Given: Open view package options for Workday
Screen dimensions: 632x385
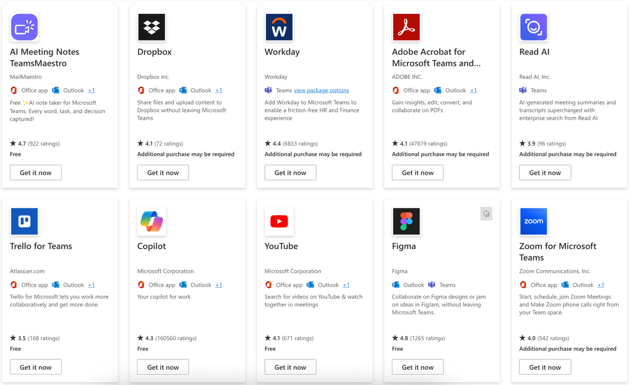Looking at the screenshot, I should [x=321, y=90].
